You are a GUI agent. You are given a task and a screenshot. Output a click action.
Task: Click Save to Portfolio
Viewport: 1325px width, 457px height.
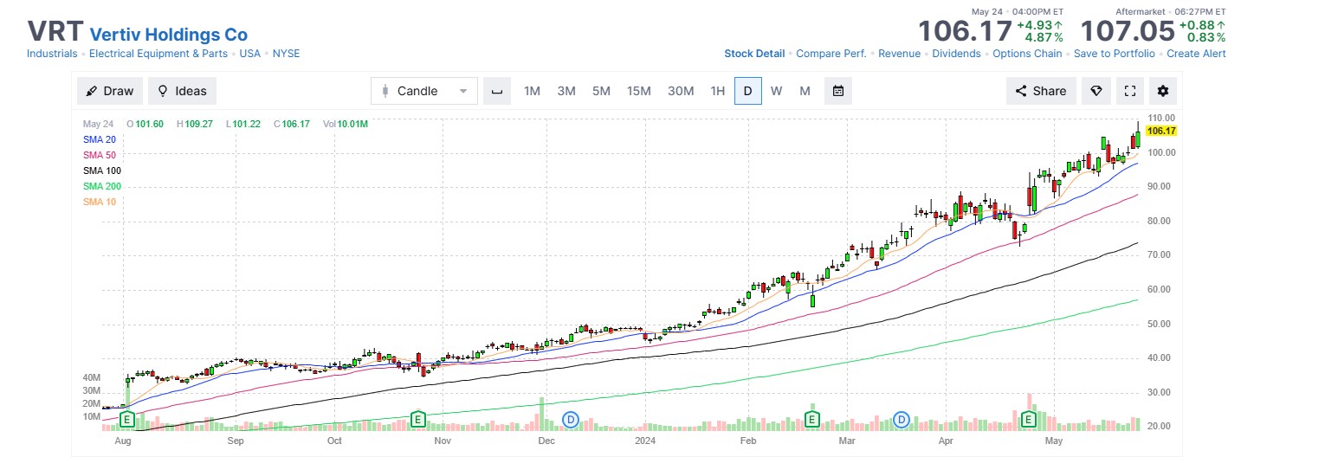click(x=1115, y=54)
